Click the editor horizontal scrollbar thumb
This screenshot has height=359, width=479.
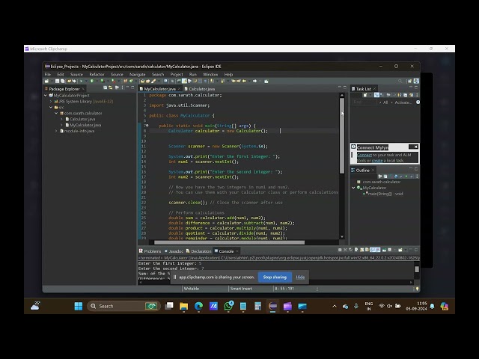coord(230,242)
